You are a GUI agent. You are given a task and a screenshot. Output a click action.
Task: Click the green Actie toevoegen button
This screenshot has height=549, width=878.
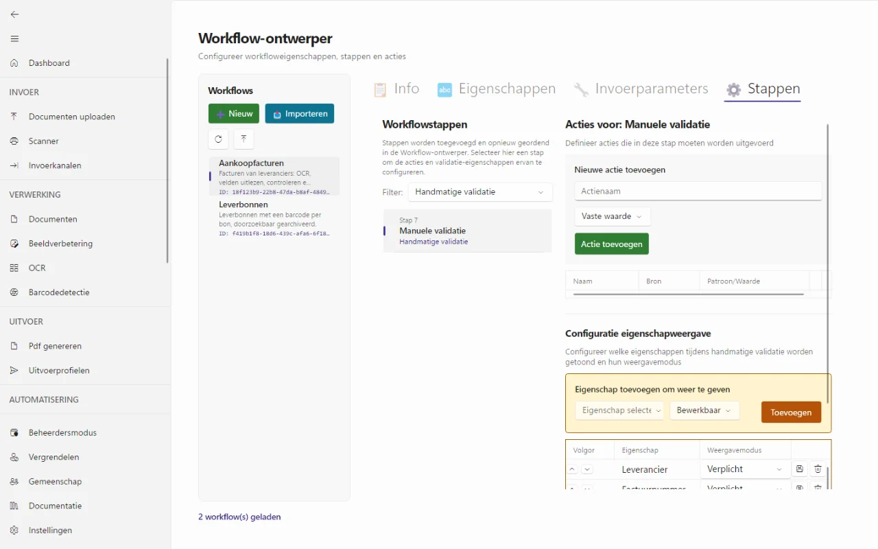[x=612, y=244]
